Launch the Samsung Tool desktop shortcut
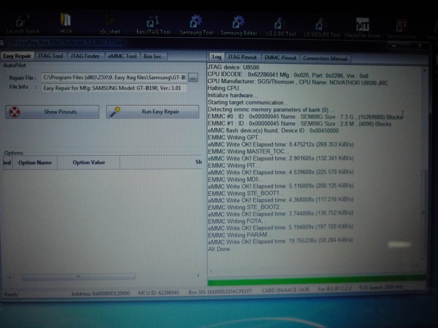 [x=197, y=25]
